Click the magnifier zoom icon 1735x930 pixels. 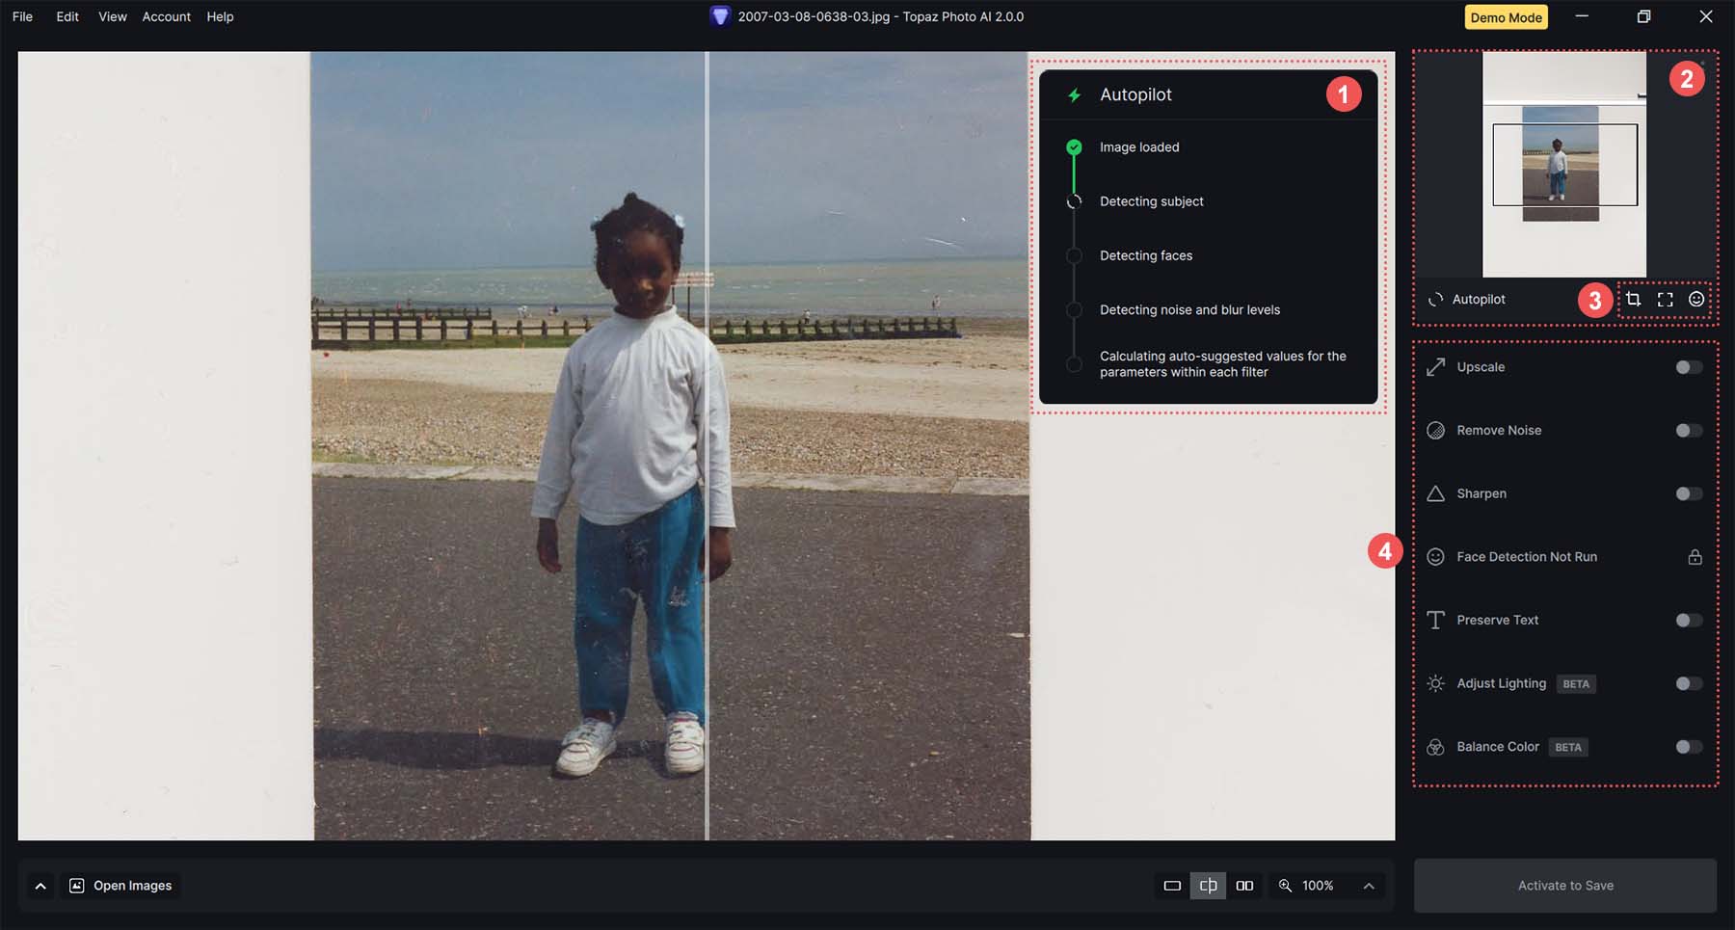1285,886
